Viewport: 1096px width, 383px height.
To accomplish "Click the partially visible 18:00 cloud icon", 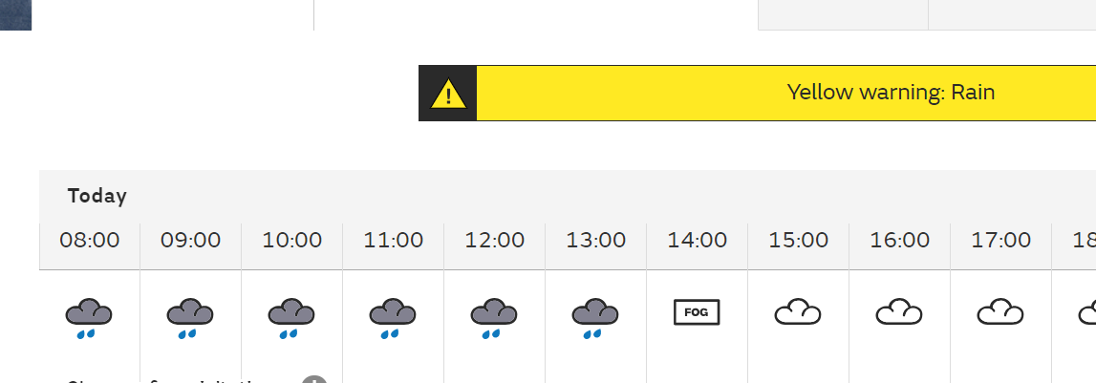I will click(x=1086, y=311).
